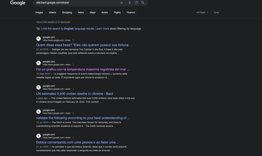The image size is (262, 156).
Task: Switch to the Shopping tab
Action: (x=67, y=13)
